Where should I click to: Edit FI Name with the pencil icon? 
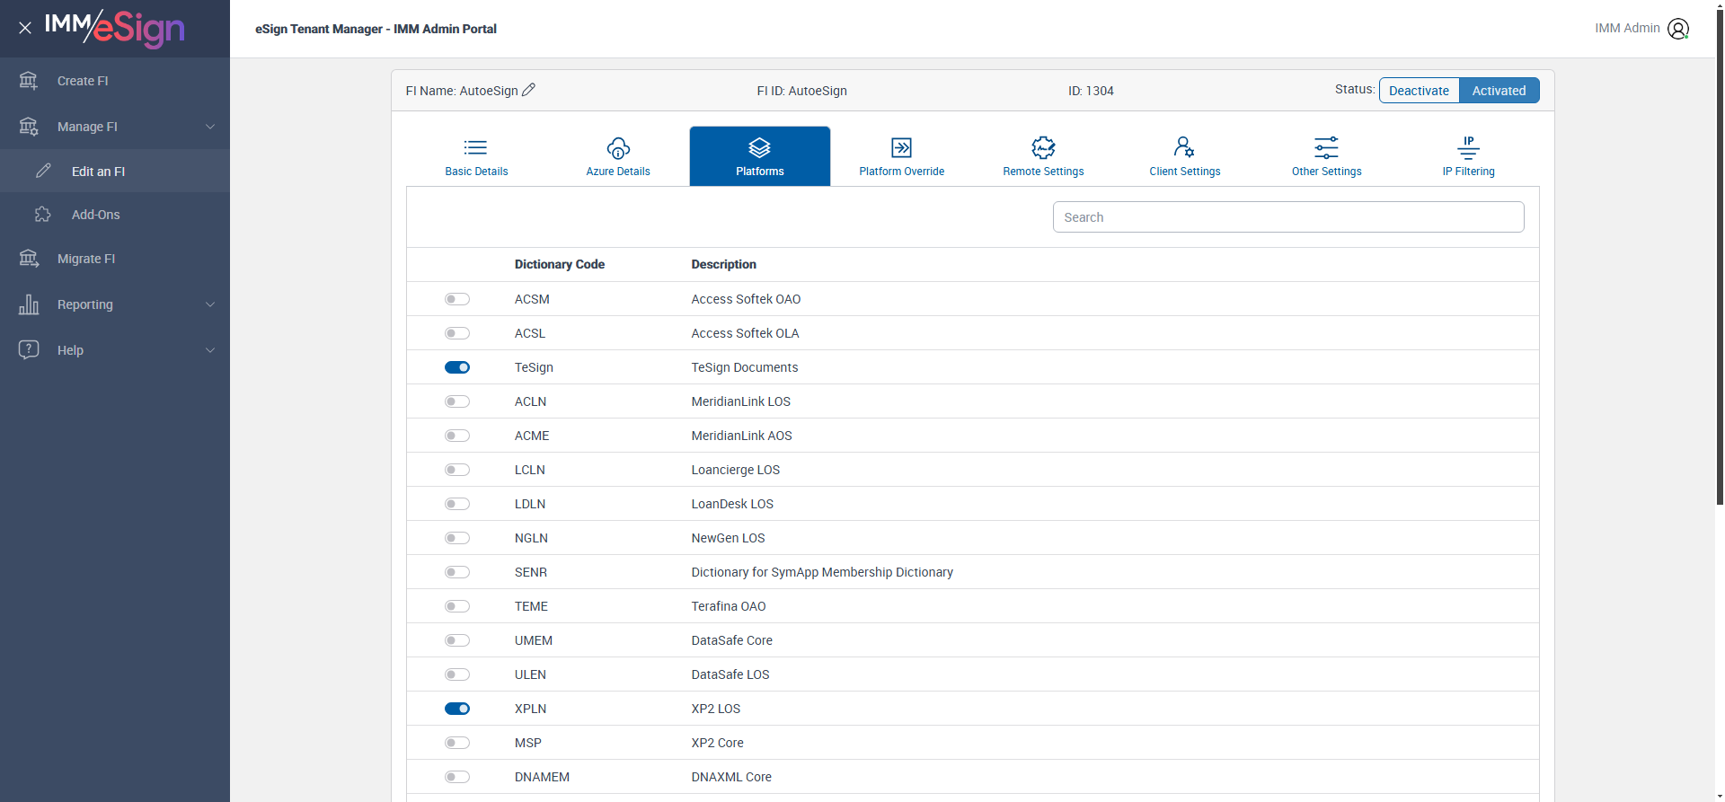click(528, 90)
